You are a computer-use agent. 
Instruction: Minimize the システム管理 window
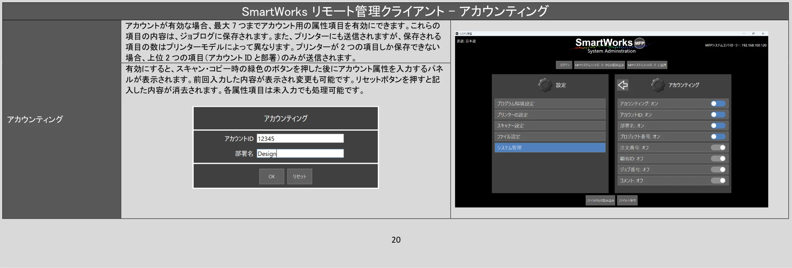tap(744, 34)
